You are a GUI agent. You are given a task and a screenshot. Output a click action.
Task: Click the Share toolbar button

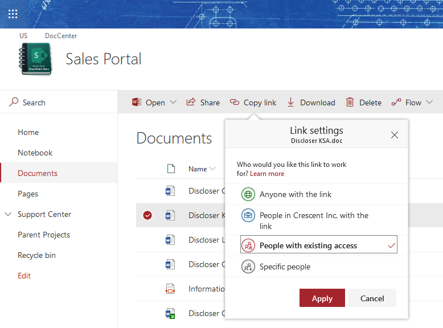pos(203,102)
